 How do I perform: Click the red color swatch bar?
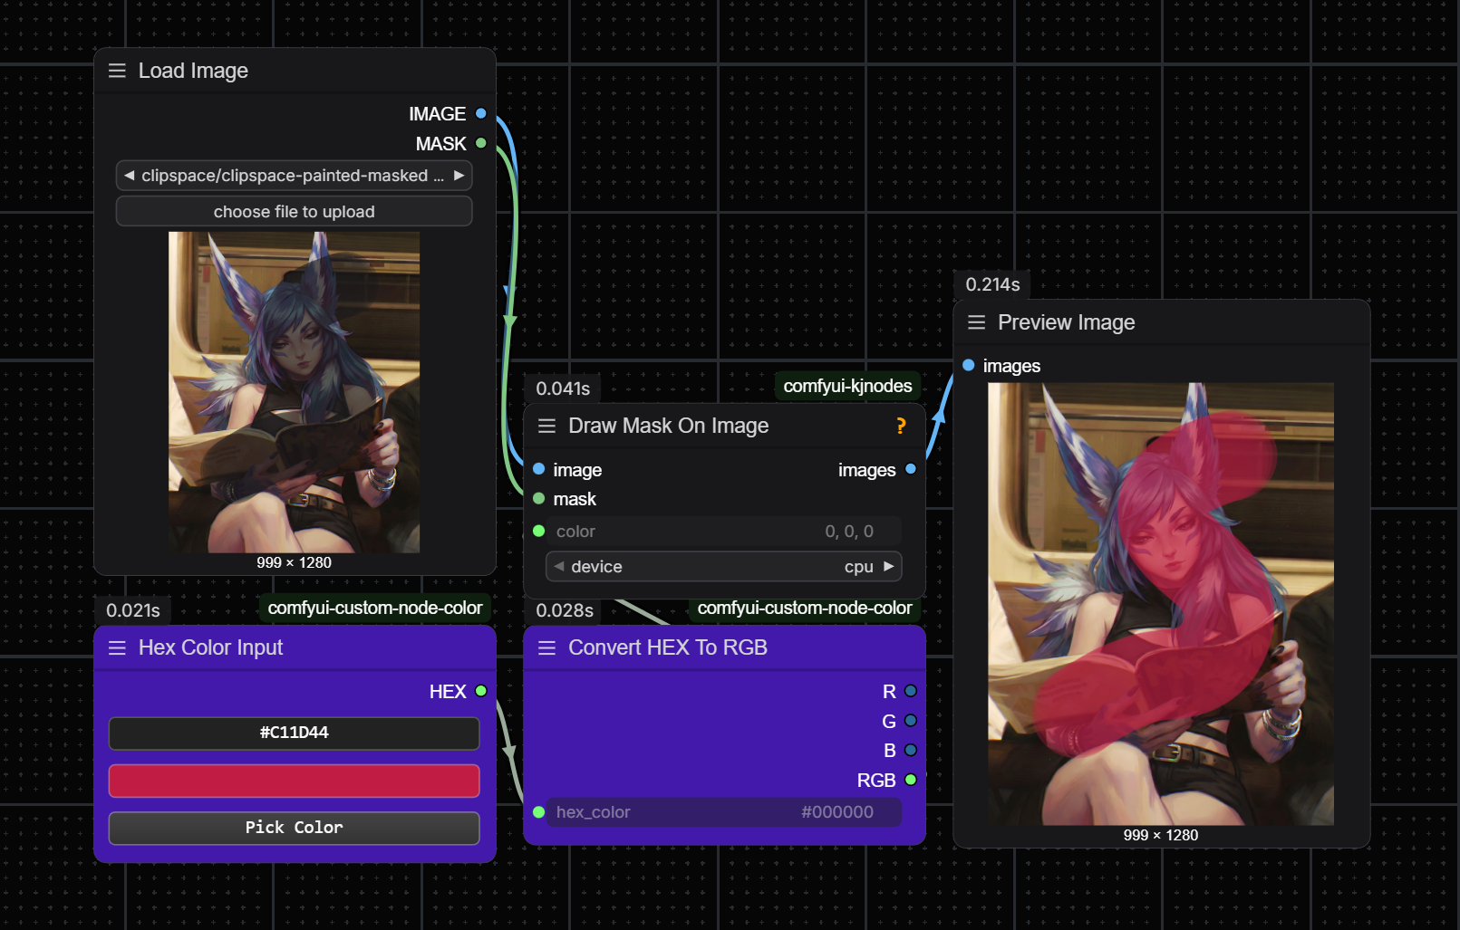click(x=294, y=781)
